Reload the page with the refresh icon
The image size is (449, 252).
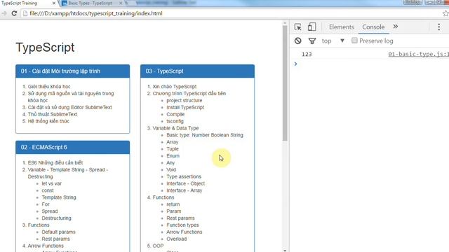14,13
